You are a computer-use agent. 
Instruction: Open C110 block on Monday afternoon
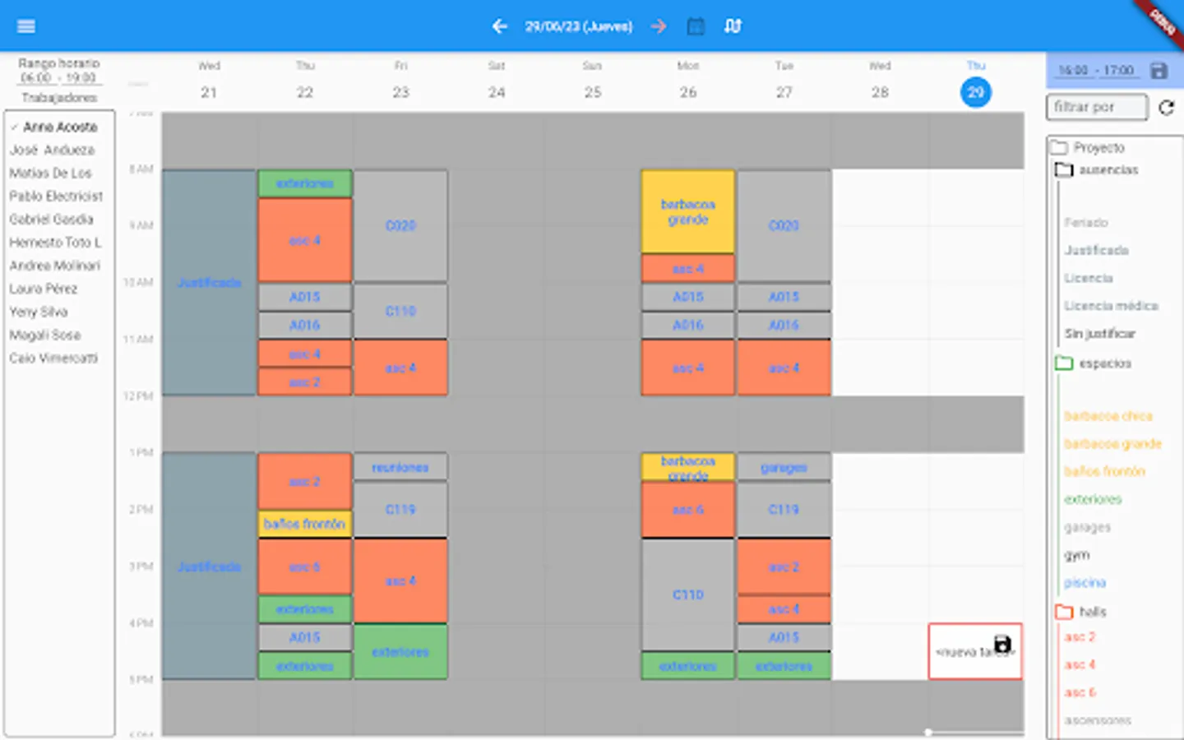688,594
